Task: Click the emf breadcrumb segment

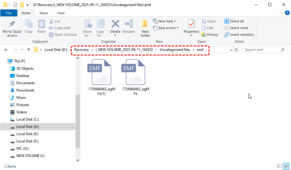Action: (200, 50)
